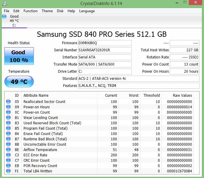Click status orb of Erase Fail Count
Screen dimensions: 204x178
coord(8,133)
